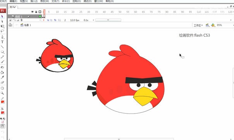Image resolution: width=234 pixels, height=140 pixels.
Task: Select the Brush tool
Action: [x=2, y=61]
